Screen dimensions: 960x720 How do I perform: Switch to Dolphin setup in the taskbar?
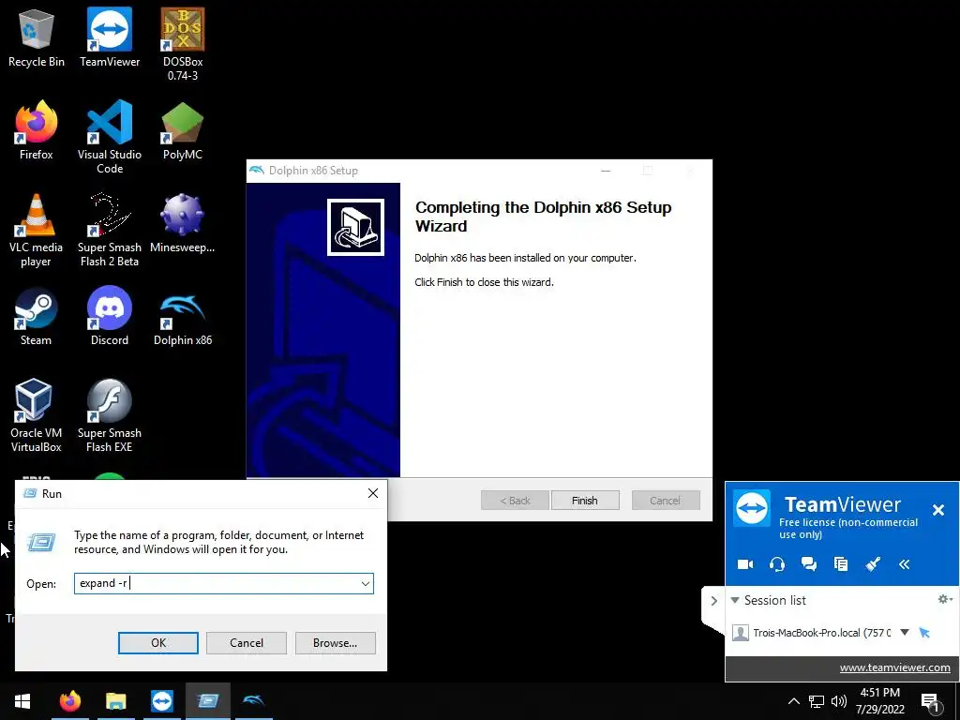[x=253, y=701]
